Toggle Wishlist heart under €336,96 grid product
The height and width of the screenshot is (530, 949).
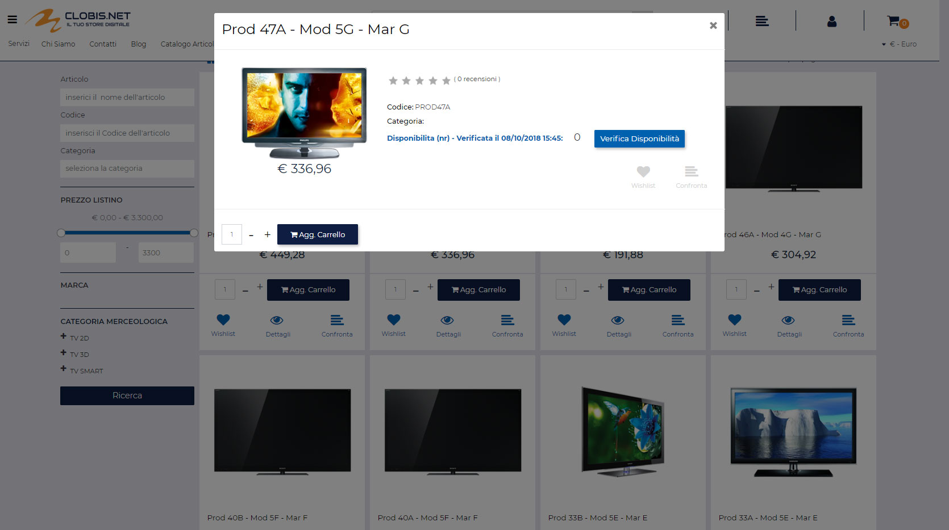(393, 320)
